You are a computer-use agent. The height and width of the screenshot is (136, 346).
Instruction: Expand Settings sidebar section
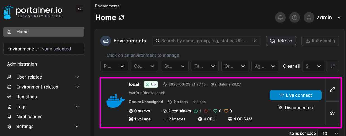click(x=43, y=126)
